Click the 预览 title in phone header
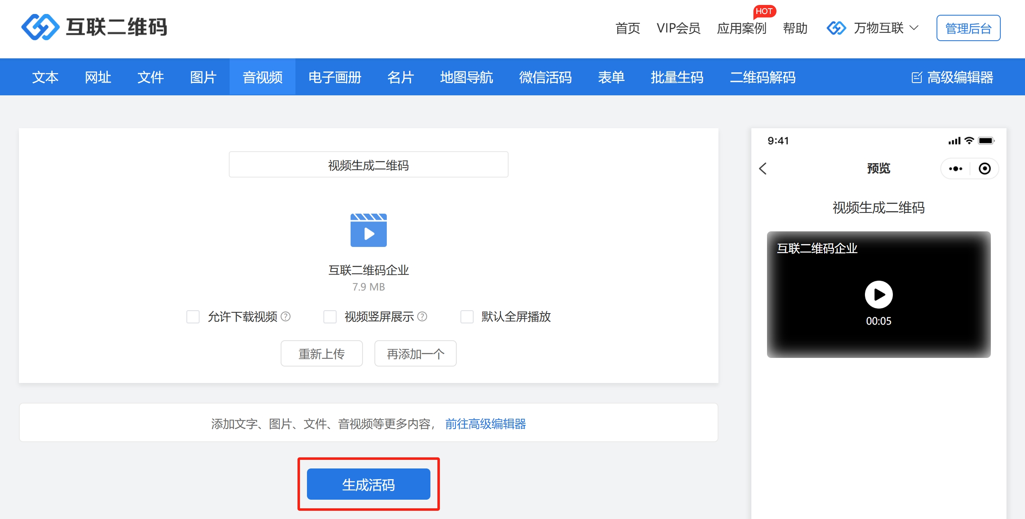This screenshot has width=1025, height=519. (879, 168)
